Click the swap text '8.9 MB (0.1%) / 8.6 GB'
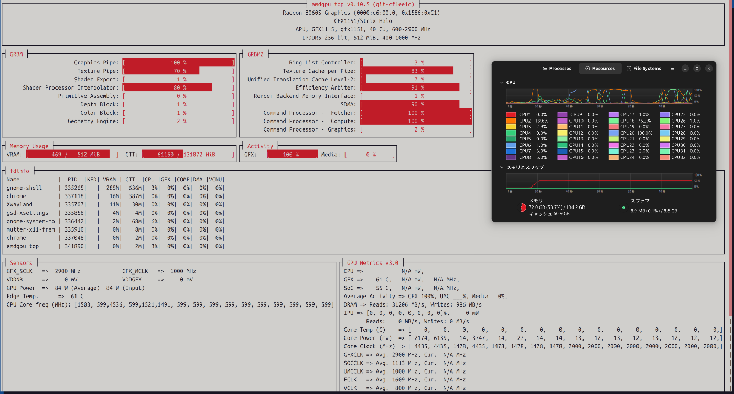The width and height of the screenshot is (734, 394). pyautogui.click(x=654, y=211)
